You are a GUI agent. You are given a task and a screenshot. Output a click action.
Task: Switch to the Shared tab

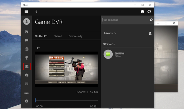pyautogui.click(x=58, y=36)
